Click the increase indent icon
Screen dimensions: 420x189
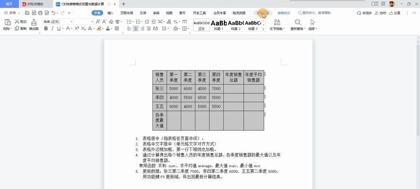coord(154,22)
